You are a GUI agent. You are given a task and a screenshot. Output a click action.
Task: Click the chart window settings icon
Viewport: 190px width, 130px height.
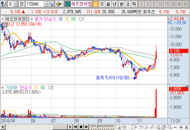pyautogui.click(x=164, y=127)
